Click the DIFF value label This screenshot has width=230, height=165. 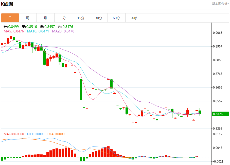point(36,134)
